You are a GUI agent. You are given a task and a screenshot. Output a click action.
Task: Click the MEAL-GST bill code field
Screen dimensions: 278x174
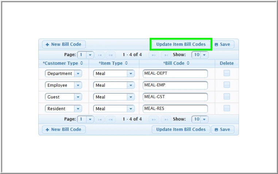pyautogui.click(x=175, y=97)
